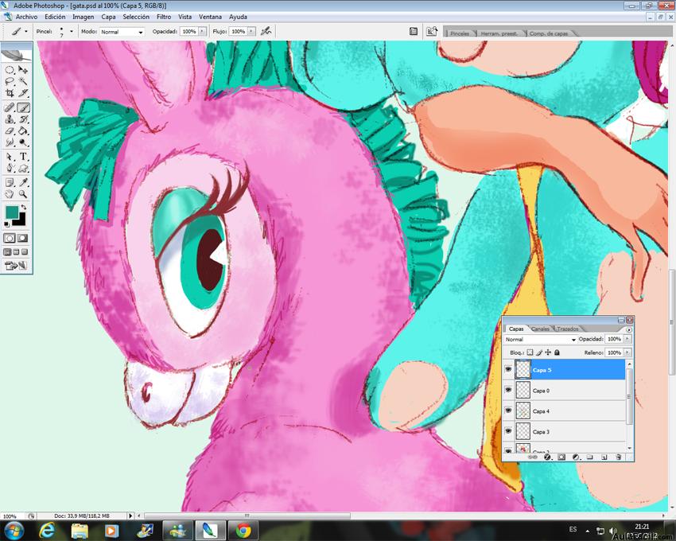The image size is (676, 541).
Task: Enable airbrush option in options bar
Action: coord(266,31)
